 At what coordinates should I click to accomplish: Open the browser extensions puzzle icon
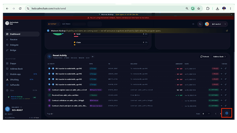208,9
